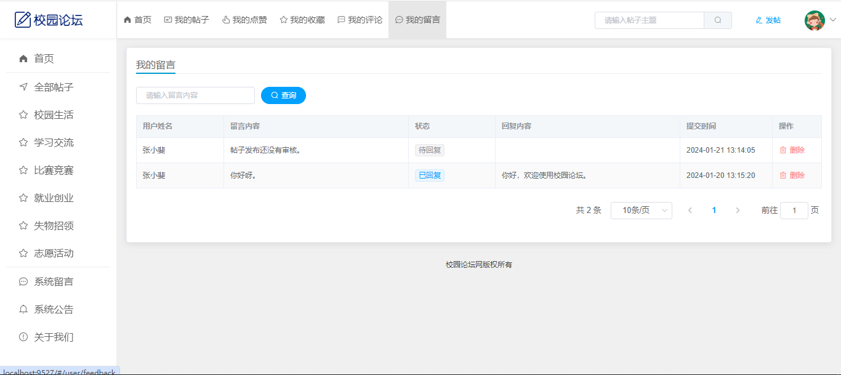The height and width of the screenshot is (375, 841).
Task: Open 关于我们 in the sidebar
Action: 54,337
